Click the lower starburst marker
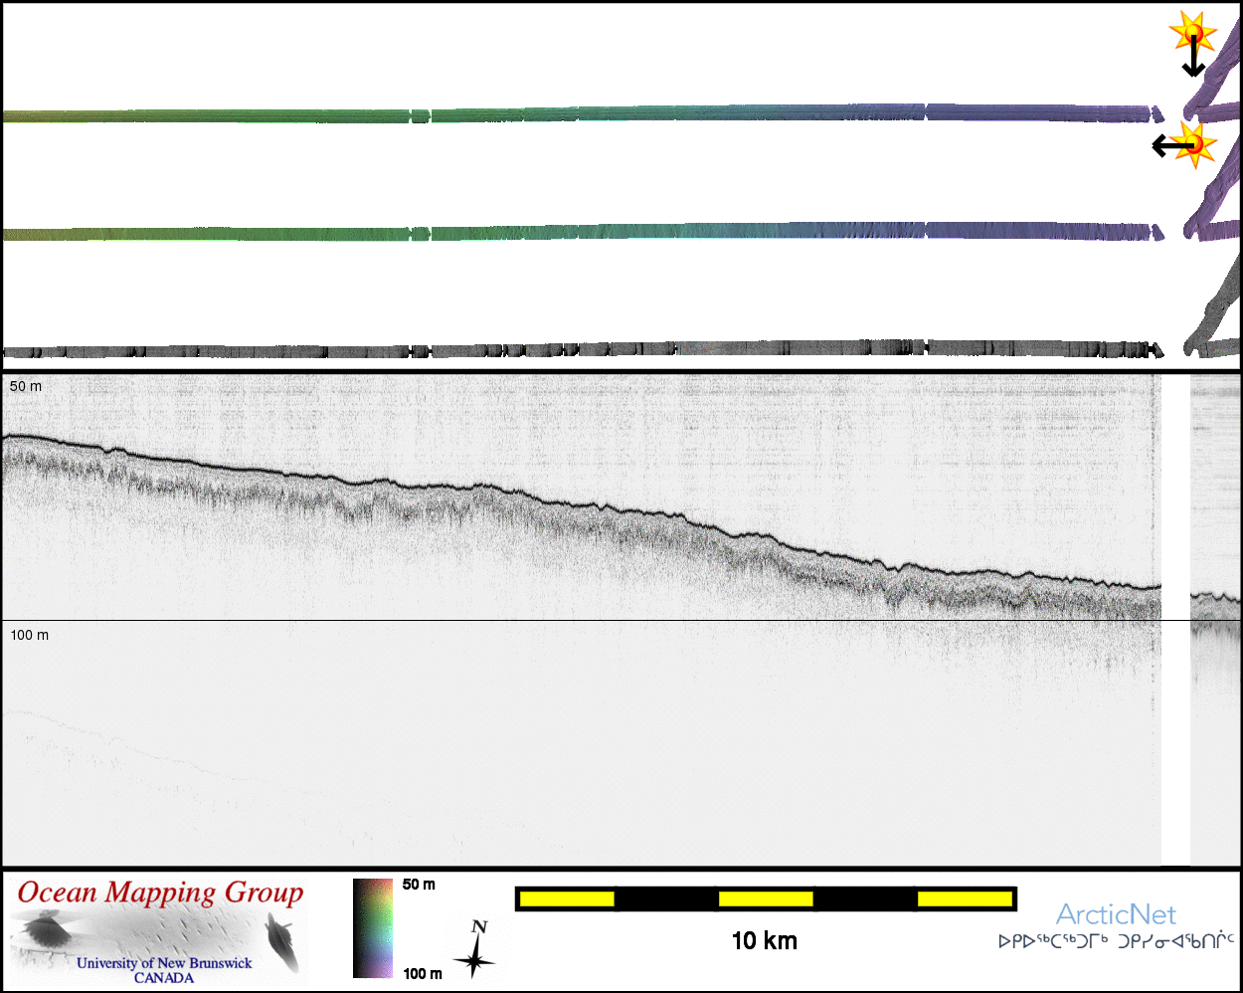The image size is (1243, 993). [1196, 145]
